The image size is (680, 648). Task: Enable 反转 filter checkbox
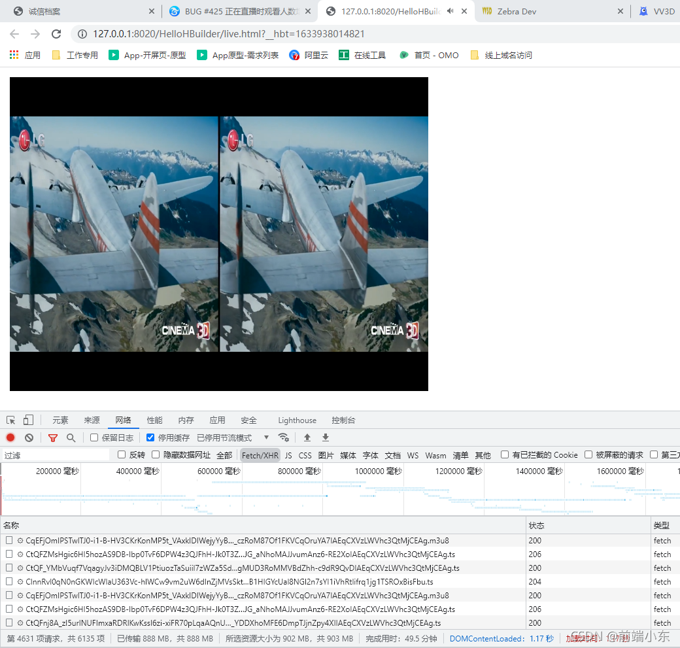click(x=122, y=454)
